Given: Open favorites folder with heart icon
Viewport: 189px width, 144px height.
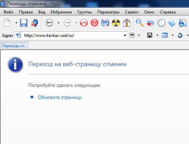Looking at the screenshot, I should (150, 23).
